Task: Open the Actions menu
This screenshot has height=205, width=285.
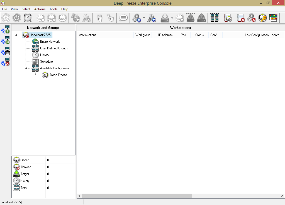Action: coord(40,9)
